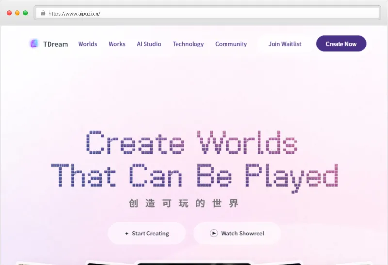Click the padlock icon in address bar

point(43,13)
